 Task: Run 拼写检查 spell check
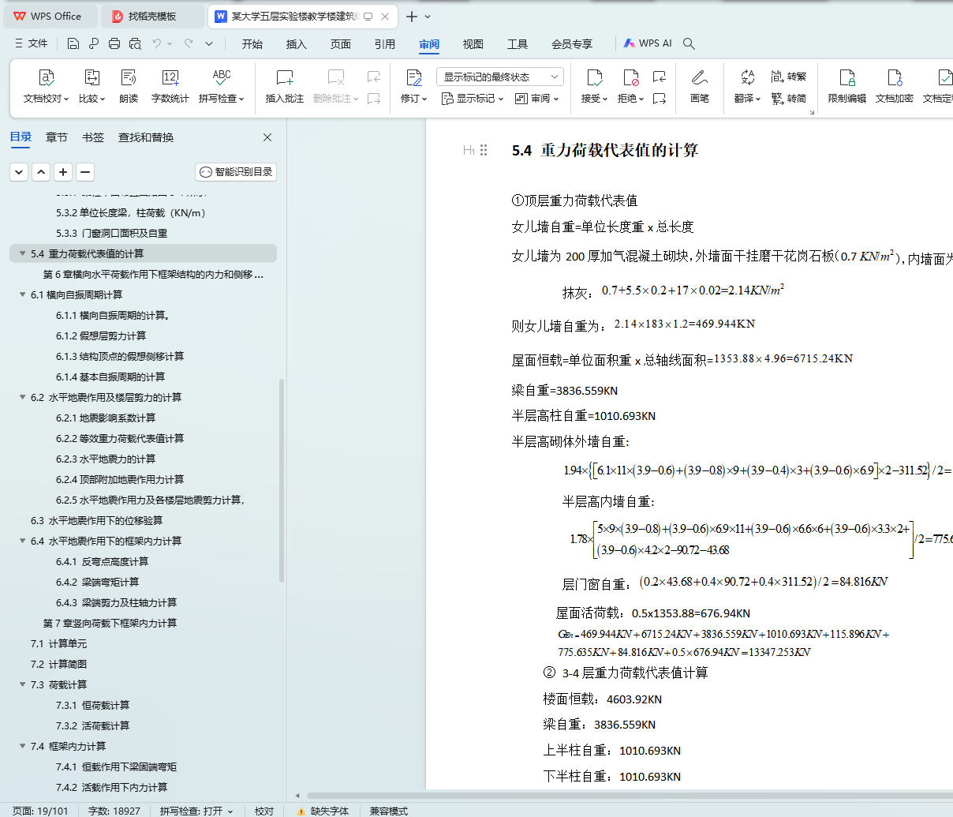[x=222, y=87]
